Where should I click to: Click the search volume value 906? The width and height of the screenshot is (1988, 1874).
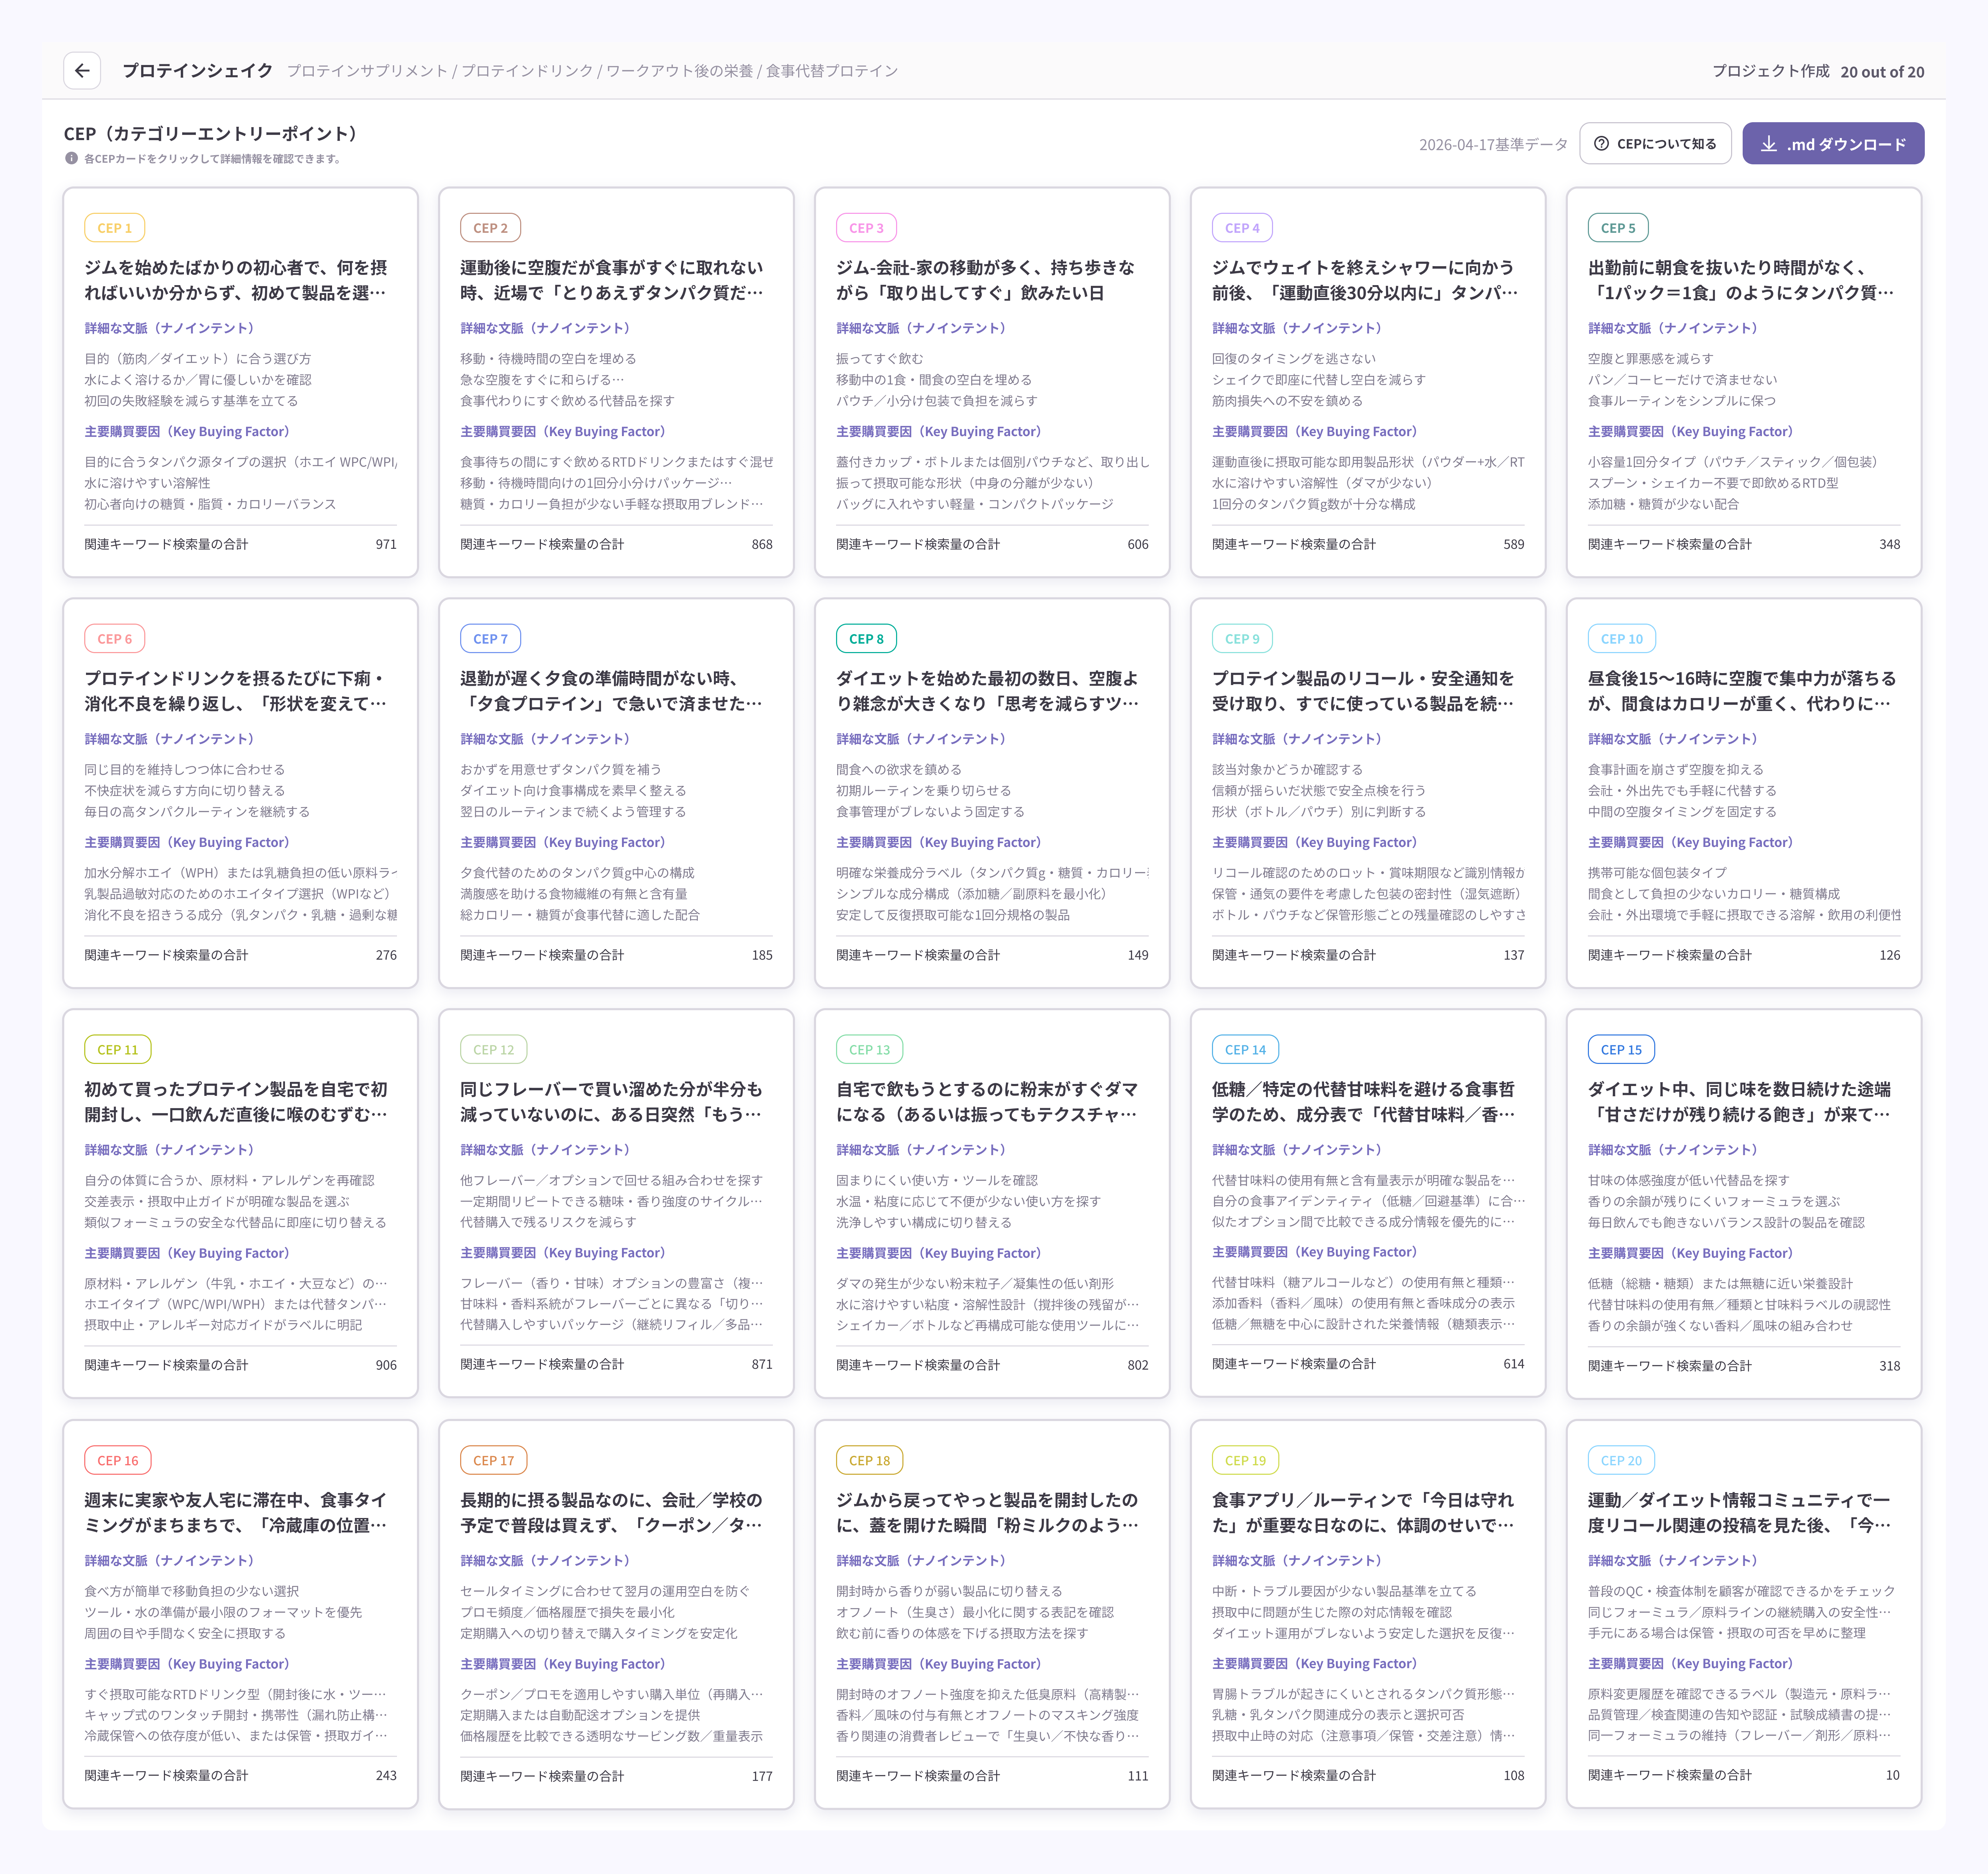386,1365
